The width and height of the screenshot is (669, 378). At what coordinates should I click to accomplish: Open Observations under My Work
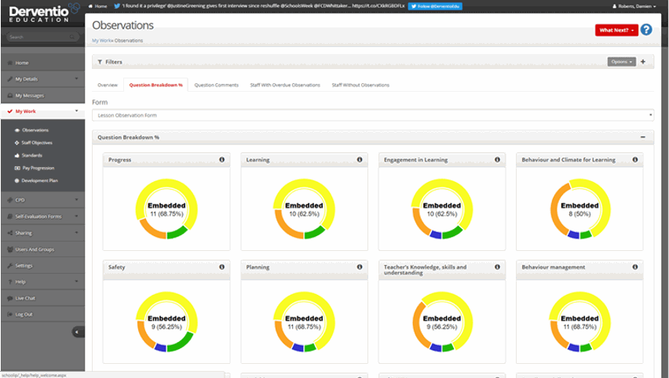[x=35, y=130]
